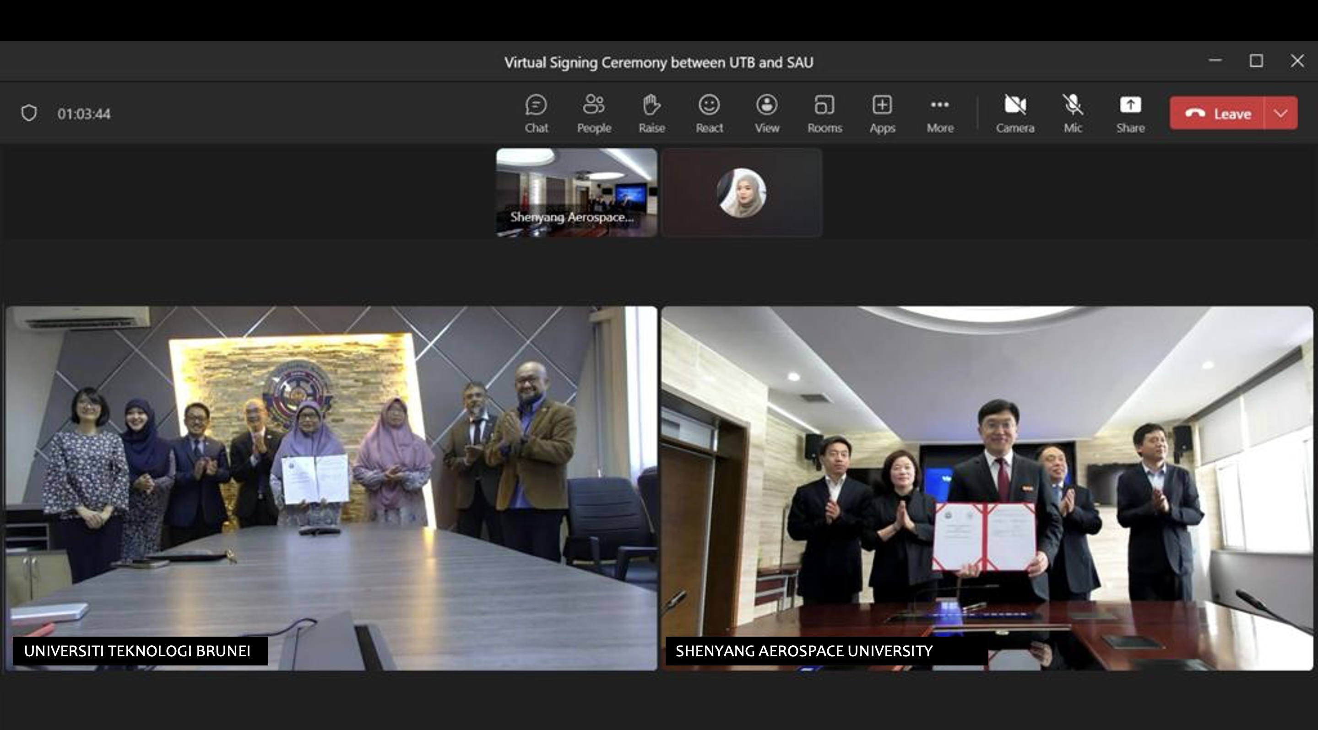Screen dimensions: 1318x730
Task: Click the Shenyang Aerospace University video feed
Action: pyautogui.click(x=987, y=488)
